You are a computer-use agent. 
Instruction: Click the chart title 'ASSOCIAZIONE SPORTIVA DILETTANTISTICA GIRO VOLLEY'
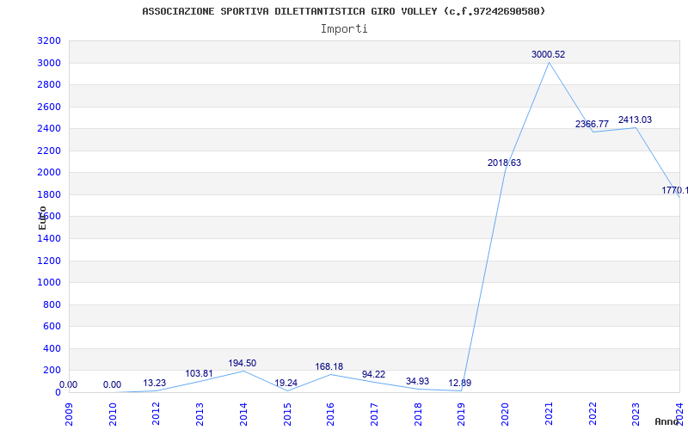(x=290, y=11)
